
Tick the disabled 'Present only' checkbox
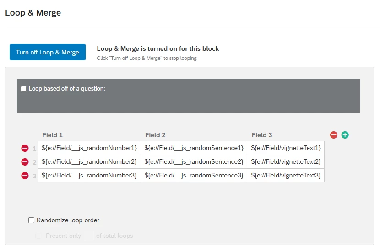point(38,236)
